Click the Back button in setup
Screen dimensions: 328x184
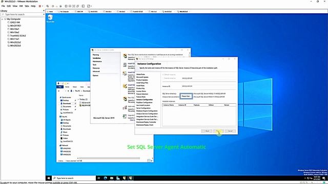(207, 131)
